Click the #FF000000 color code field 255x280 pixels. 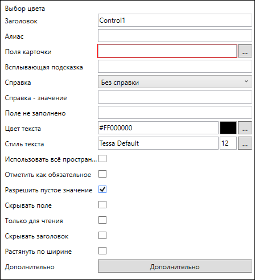pos(158,128)
